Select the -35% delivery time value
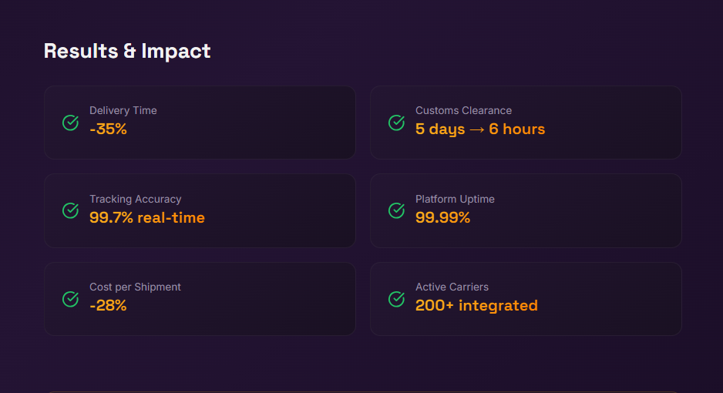723x393 pixels. tap(108, 129)
